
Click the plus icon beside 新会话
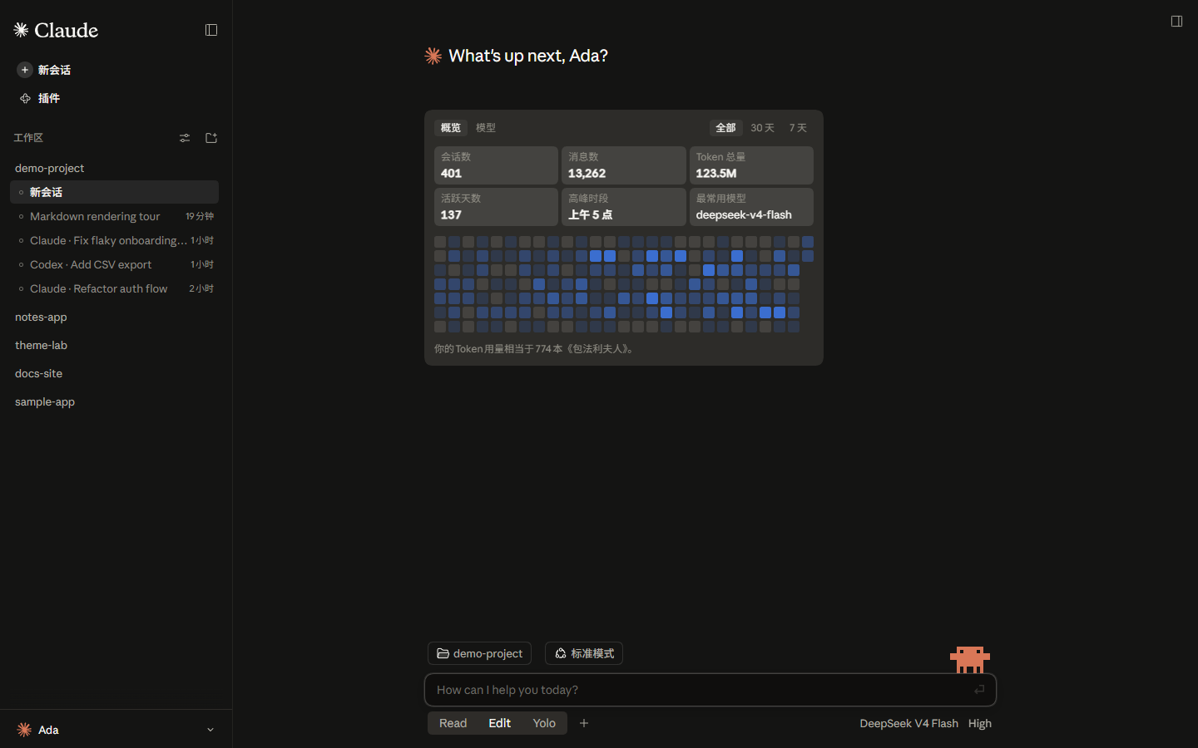pos(25,70)
